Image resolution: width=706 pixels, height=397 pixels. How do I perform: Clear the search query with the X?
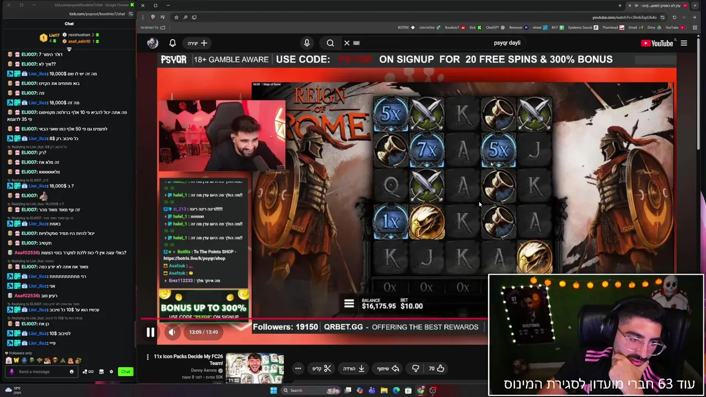point(346,43)
